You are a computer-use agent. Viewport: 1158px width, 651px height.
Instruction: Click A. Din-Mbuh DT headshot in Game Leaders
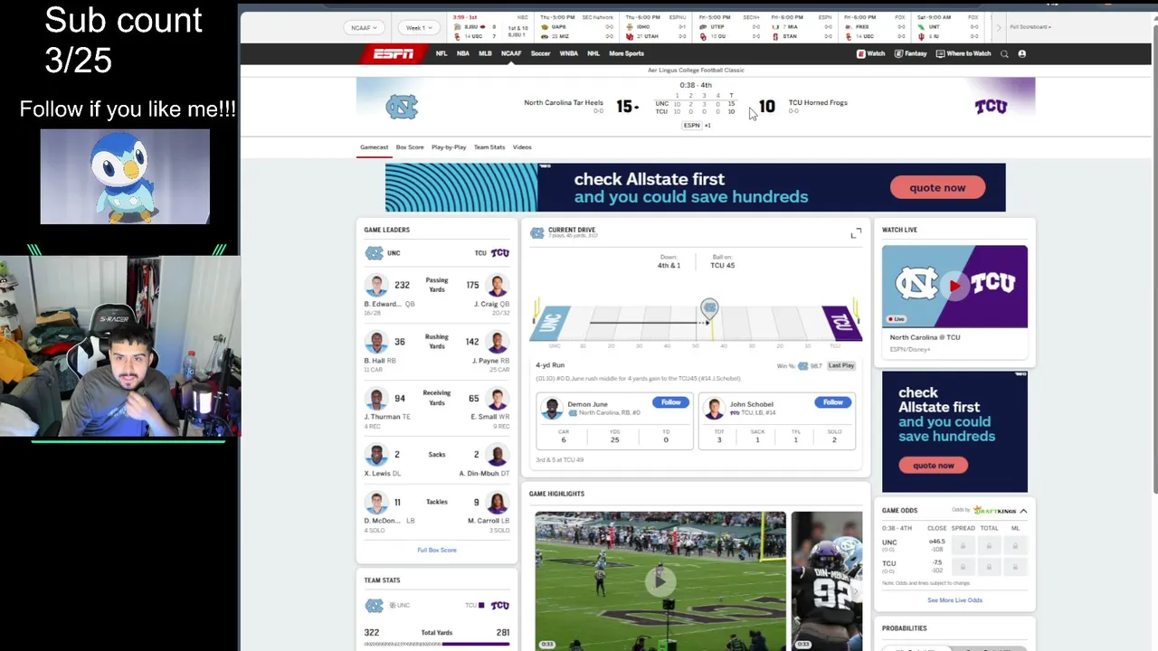tap(497, 455)
